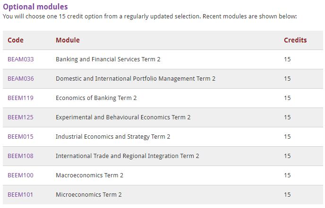
Task: Select Industrial Economics and Strategy module name
Action: (x=113, y=137)
